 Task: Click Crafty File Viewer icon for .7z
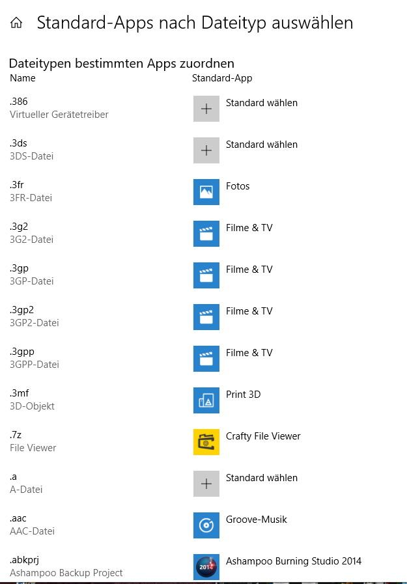point(206,442)
